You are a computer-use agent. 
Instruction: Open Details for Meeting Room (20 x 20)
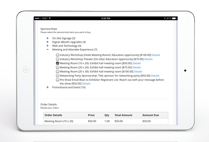coord(137,67)
